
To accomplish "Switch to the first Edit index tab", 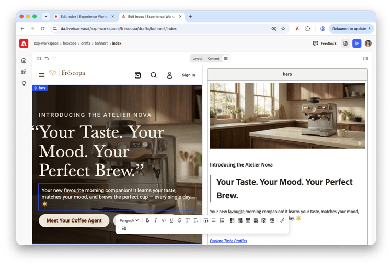I will [x=84, y=17].
